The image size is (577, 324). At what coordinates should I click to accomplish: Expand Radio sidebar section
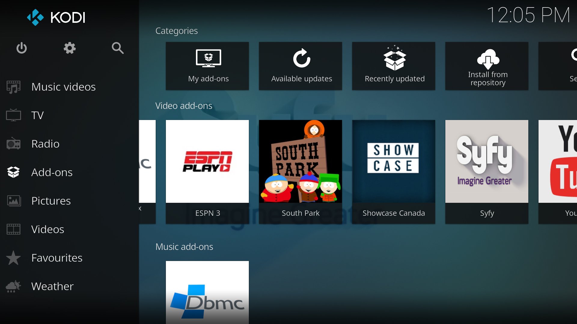(45, 143)
